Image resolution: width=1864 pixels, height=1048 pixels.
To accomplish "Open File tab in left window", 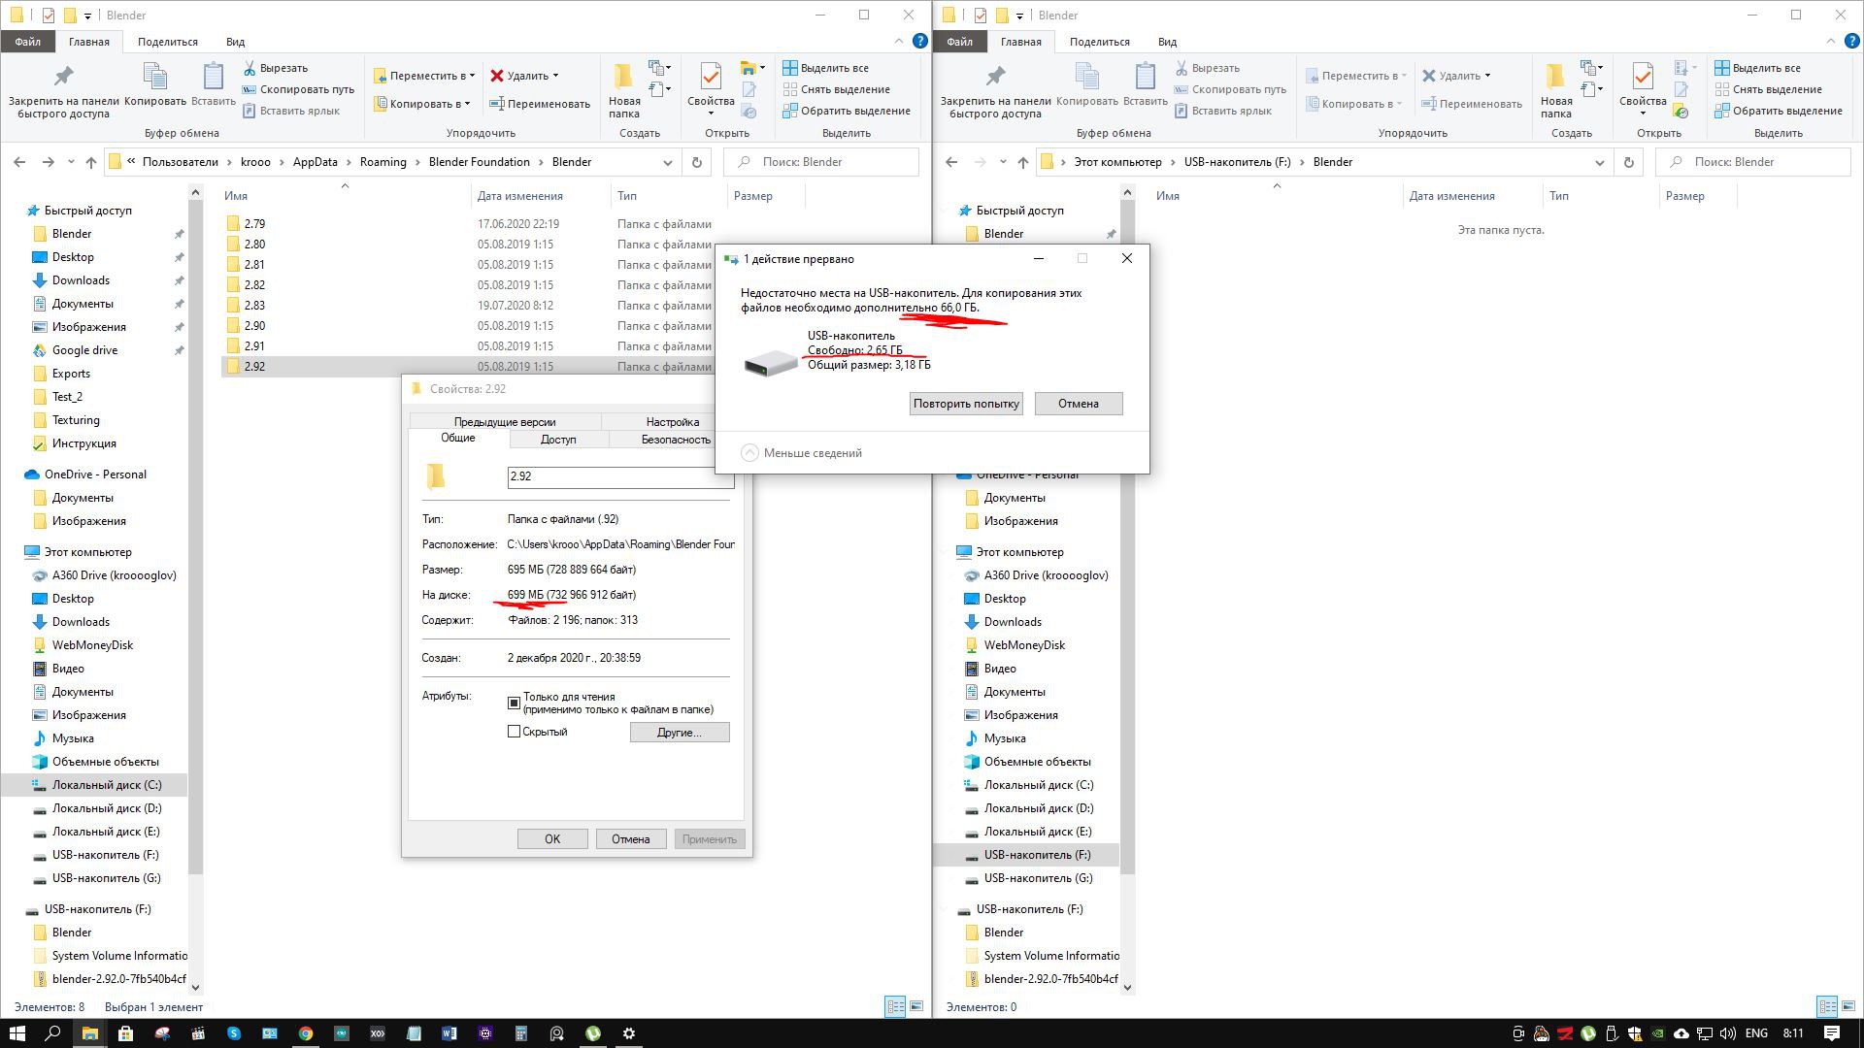I will [x=27, y=42].
